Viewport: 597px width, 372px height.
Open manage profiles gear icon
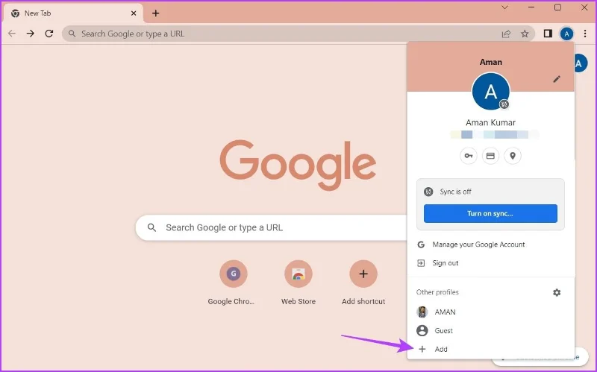pos(557,292)
